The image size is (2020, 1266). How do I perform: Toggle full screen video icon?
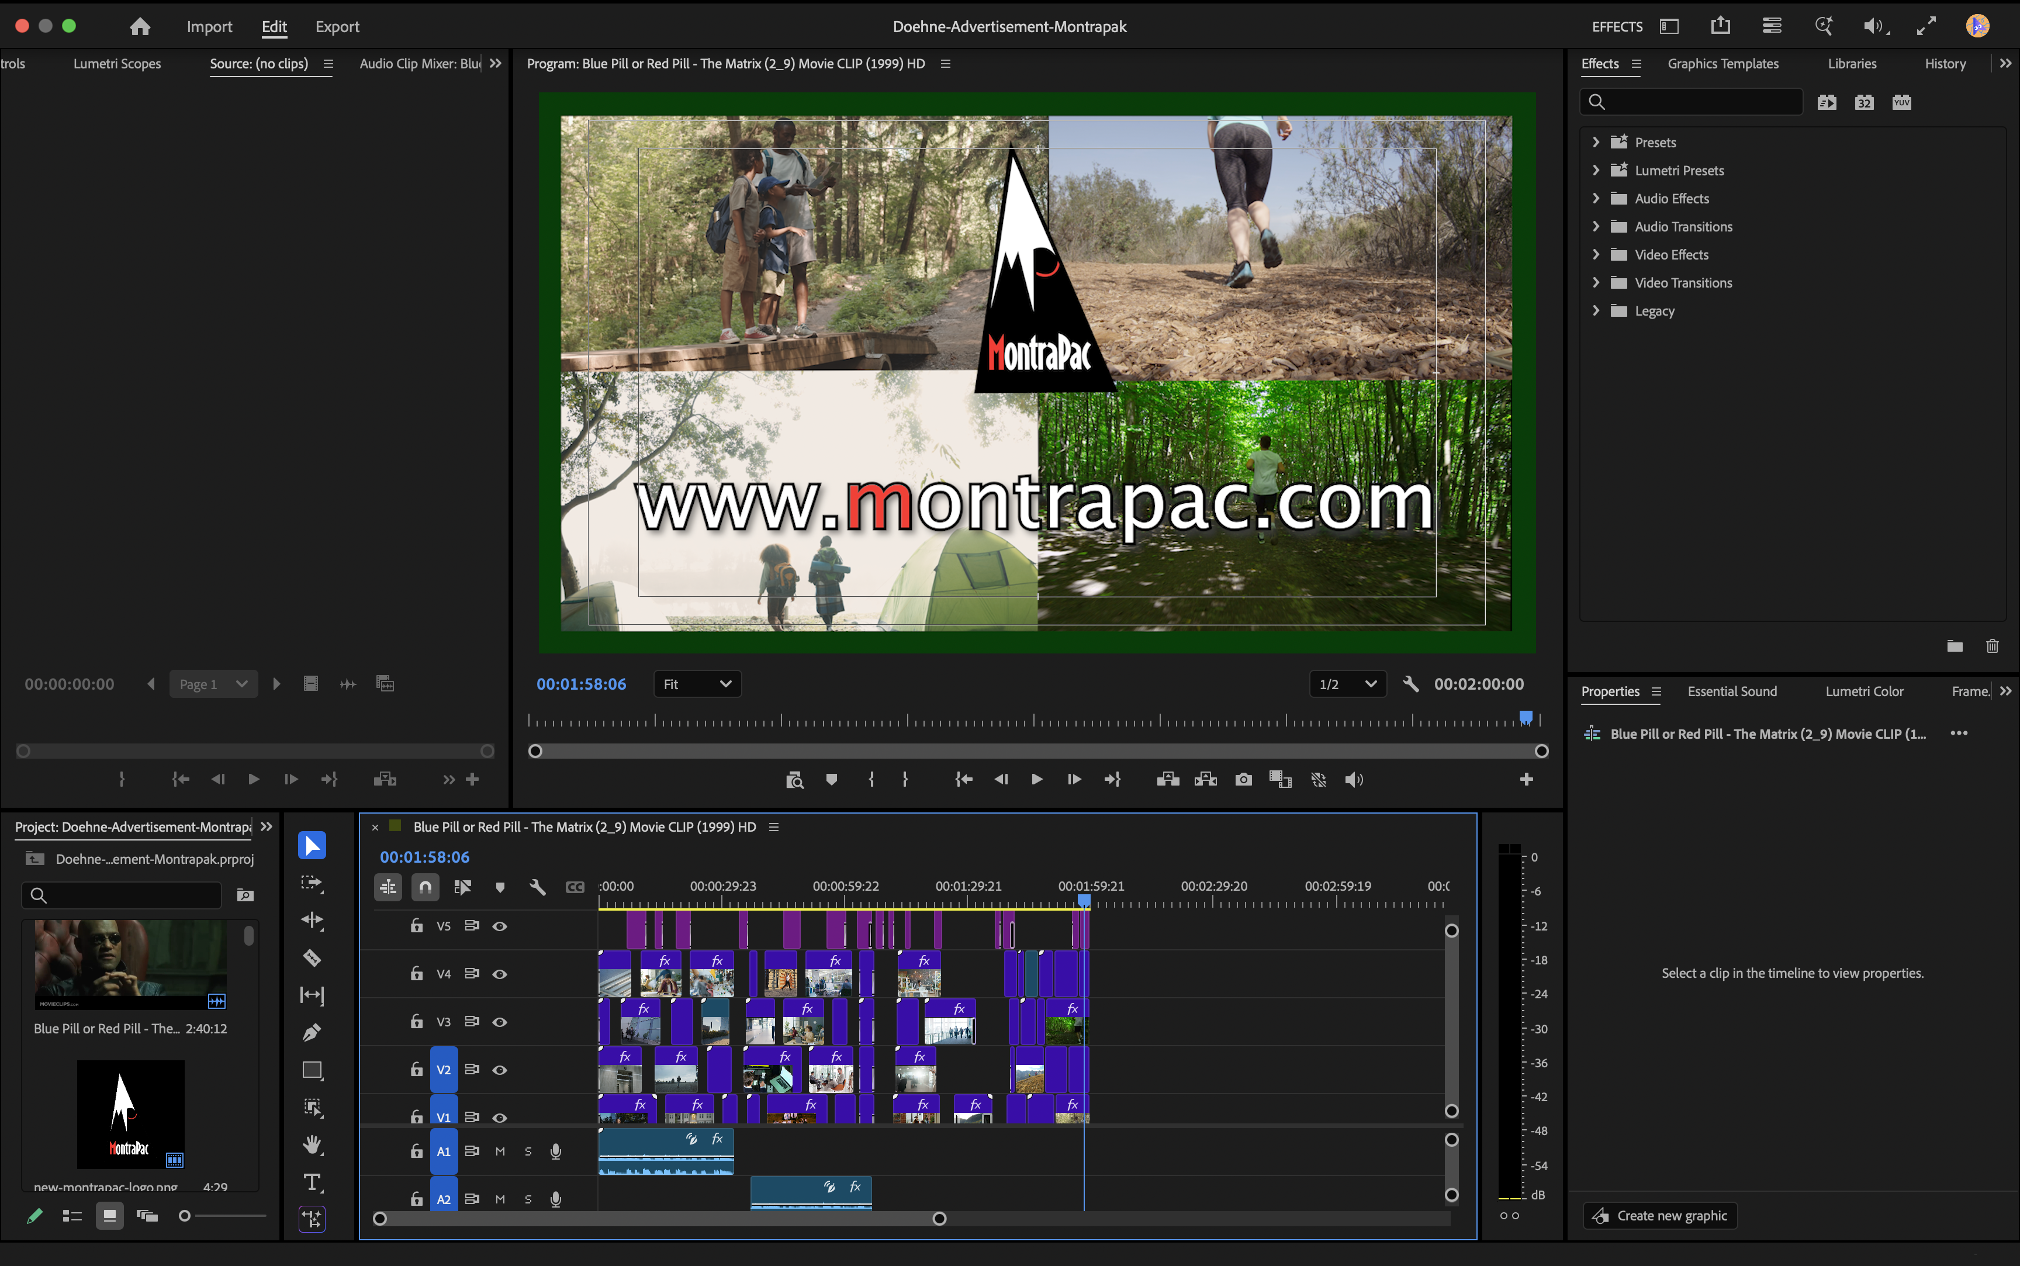pos(1926,26)
